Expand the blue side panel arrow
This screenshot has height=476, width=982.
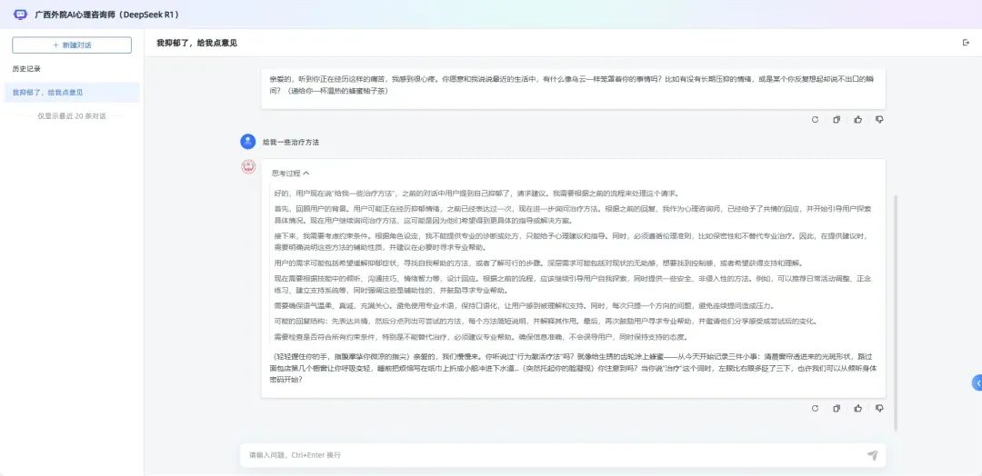[x=977, y=383]
